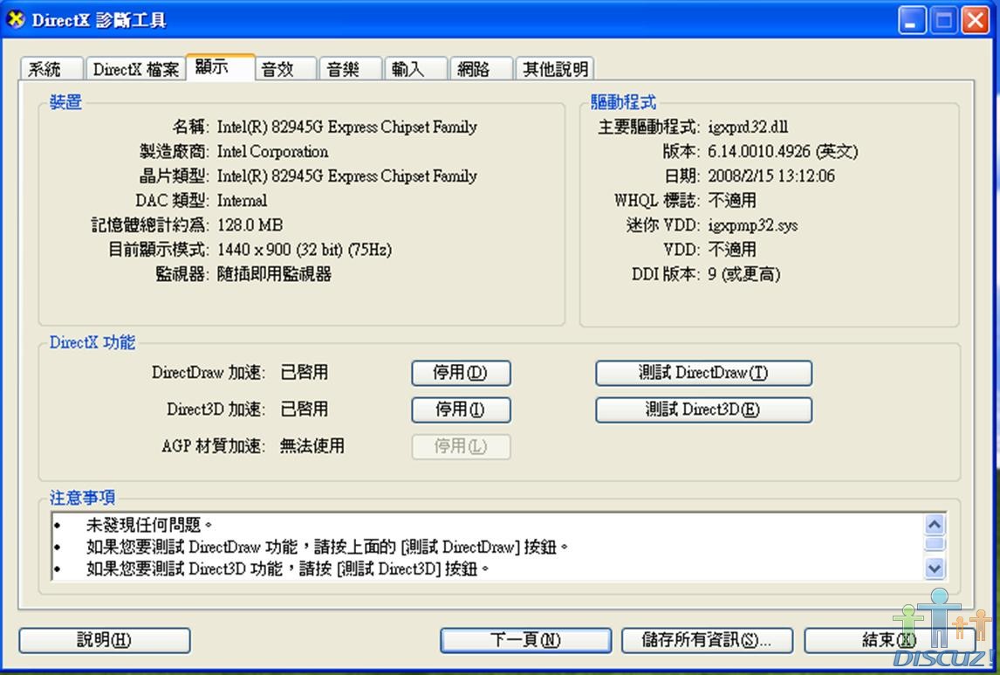The width and height of the screenshot is (1000, 675).
Task: Open the DirectX 檔案 tab
Action: click(x=135, y=69)
